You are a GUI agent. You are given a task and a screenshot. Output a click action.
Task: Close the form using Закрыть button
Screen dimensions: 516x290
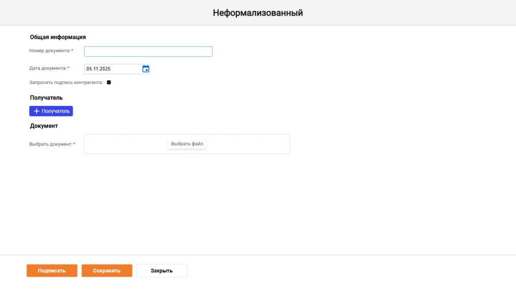click(x=162, y=270)
